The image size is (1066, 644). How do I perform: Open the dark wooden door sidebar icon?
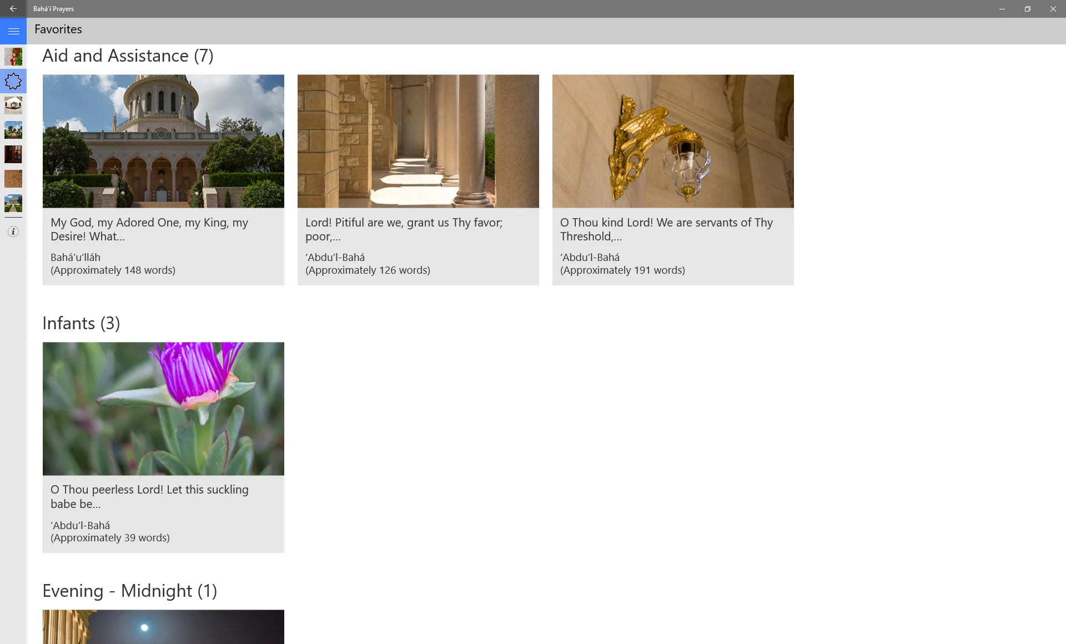(x=13, y=154)
